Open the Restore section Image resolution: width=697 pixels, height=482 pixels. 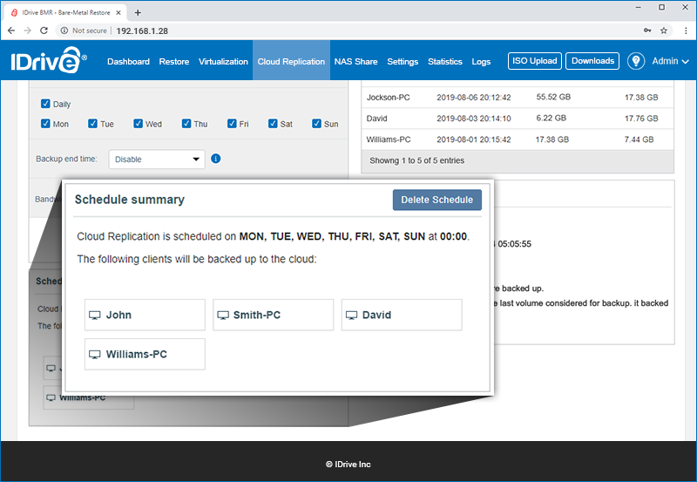tap(173, 61)
